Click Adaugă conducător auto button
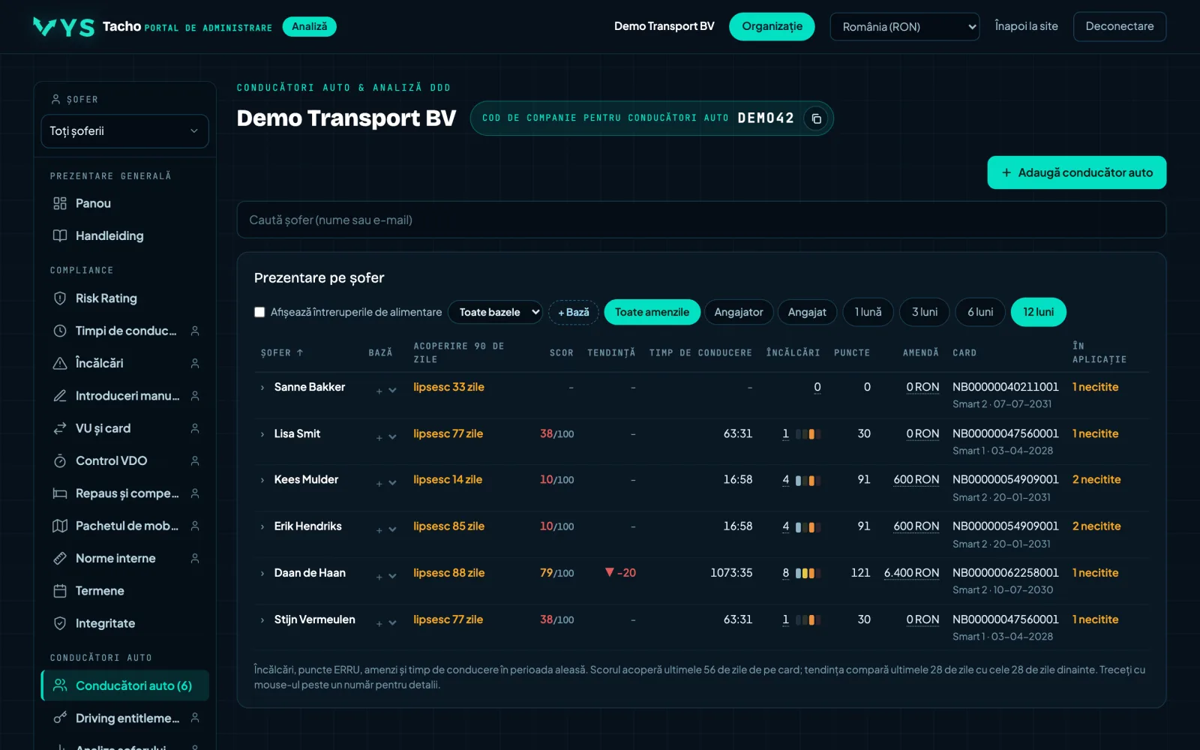This screenshot has height=750, width=1200. (1076, 172)
